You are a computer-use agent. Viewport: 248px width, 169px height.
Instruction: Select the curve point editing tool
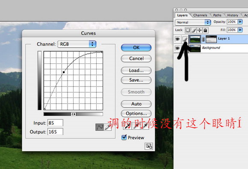point(100,127)
